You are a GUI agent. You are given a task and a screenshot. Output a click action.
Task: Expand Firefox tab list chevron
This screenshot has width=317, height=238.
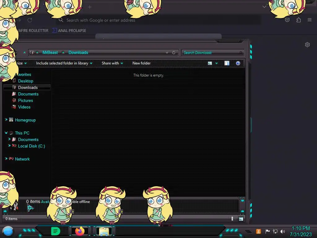pyautogui.click(x=264, y=7)
